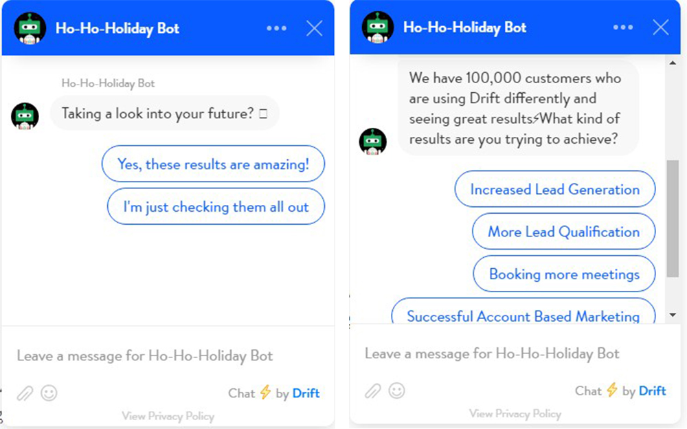Click the attachment paperclip in left chat
Image resolution: width=687 pixels, height=429 pixels.
click(25, 393)
